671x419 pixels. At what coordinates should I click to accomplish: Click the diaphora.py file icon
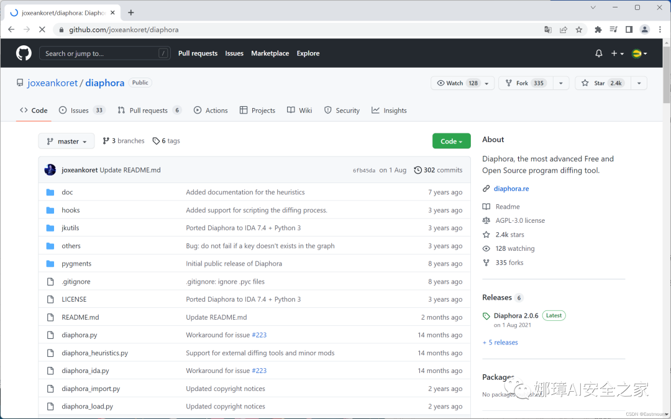click(x=50, y=335)
